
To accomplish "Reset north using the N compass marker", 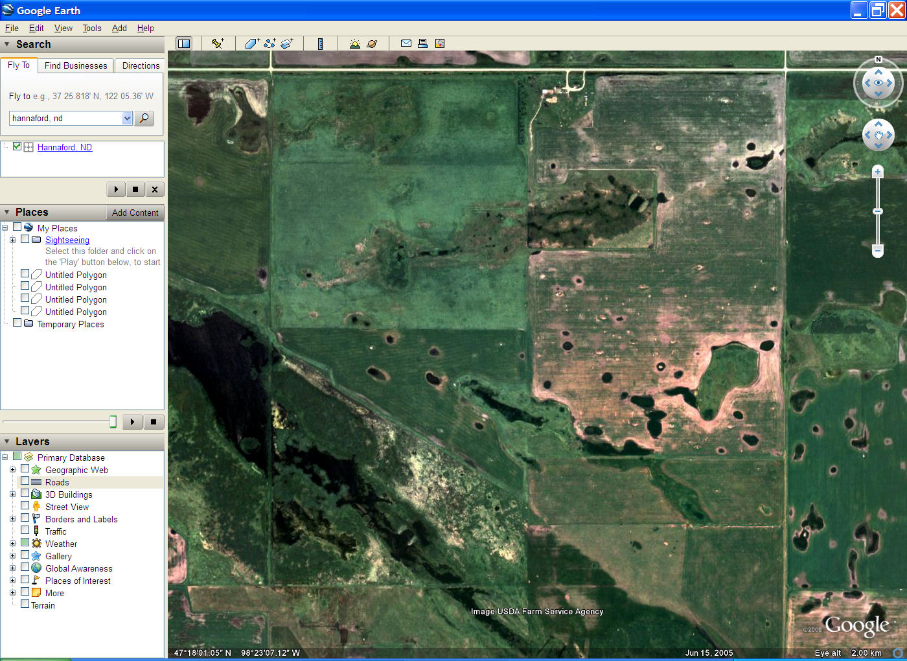I will pos(878,60).
